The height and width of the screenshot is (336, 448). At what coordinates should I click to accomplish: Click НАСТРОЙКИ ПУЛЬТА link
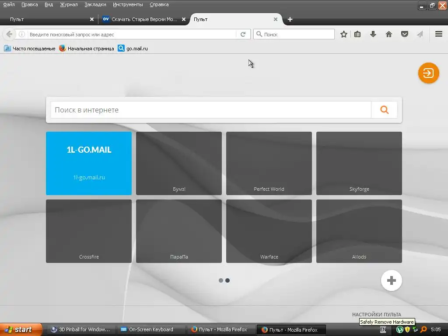(x=377, y=314)
